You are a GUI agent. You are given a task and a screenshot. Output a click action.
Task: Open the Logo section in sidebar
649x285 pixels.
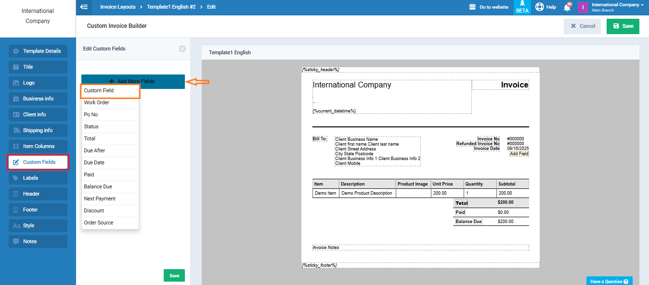click(38, 83)
